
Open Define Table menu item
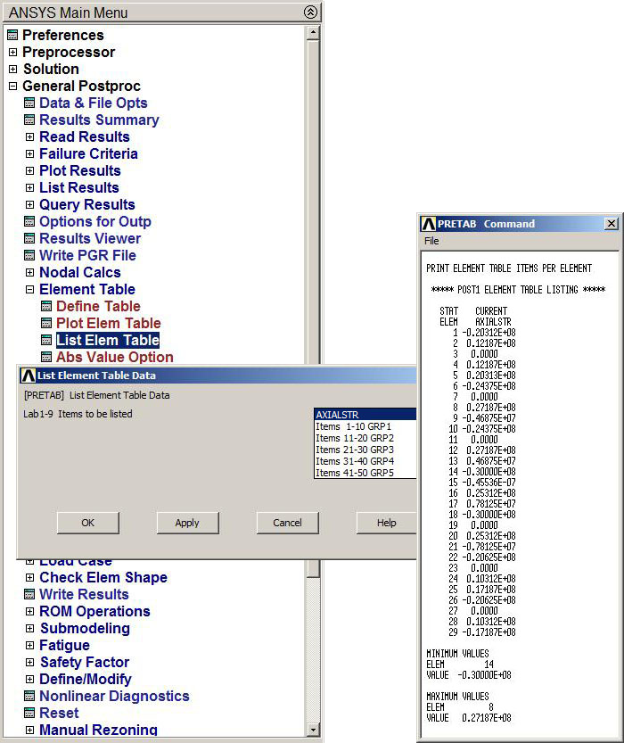(x=98, y=307)
